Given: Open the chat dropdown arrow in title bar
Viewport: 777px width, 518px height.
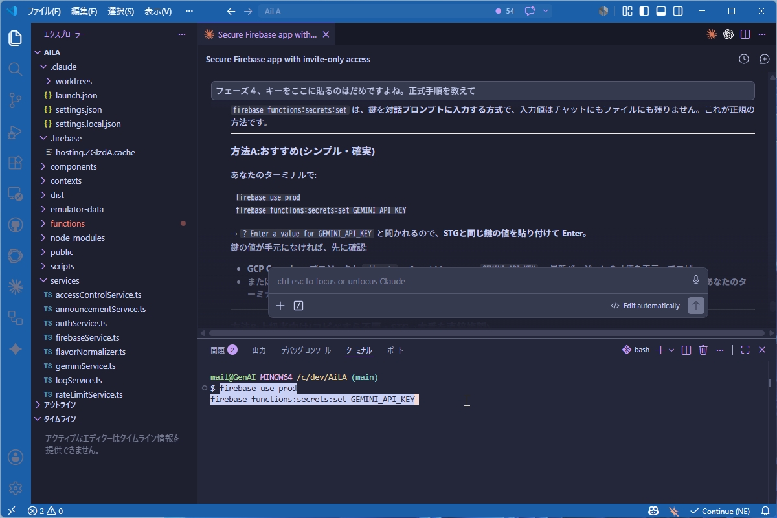Looking at the screenshot, I should [x=546, y=11].
